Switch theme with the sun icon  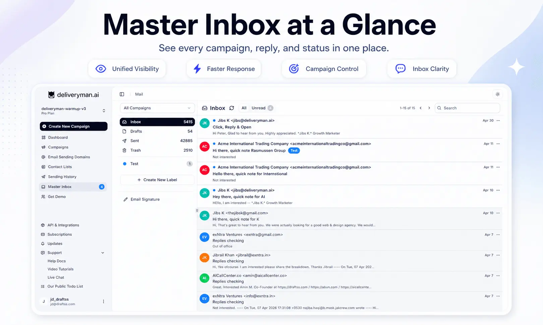pos(498,94)
